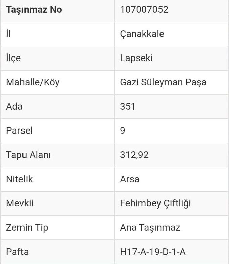229x264 pixels.
Task: Click the Mahalle/Köy label
Action: 33,82
